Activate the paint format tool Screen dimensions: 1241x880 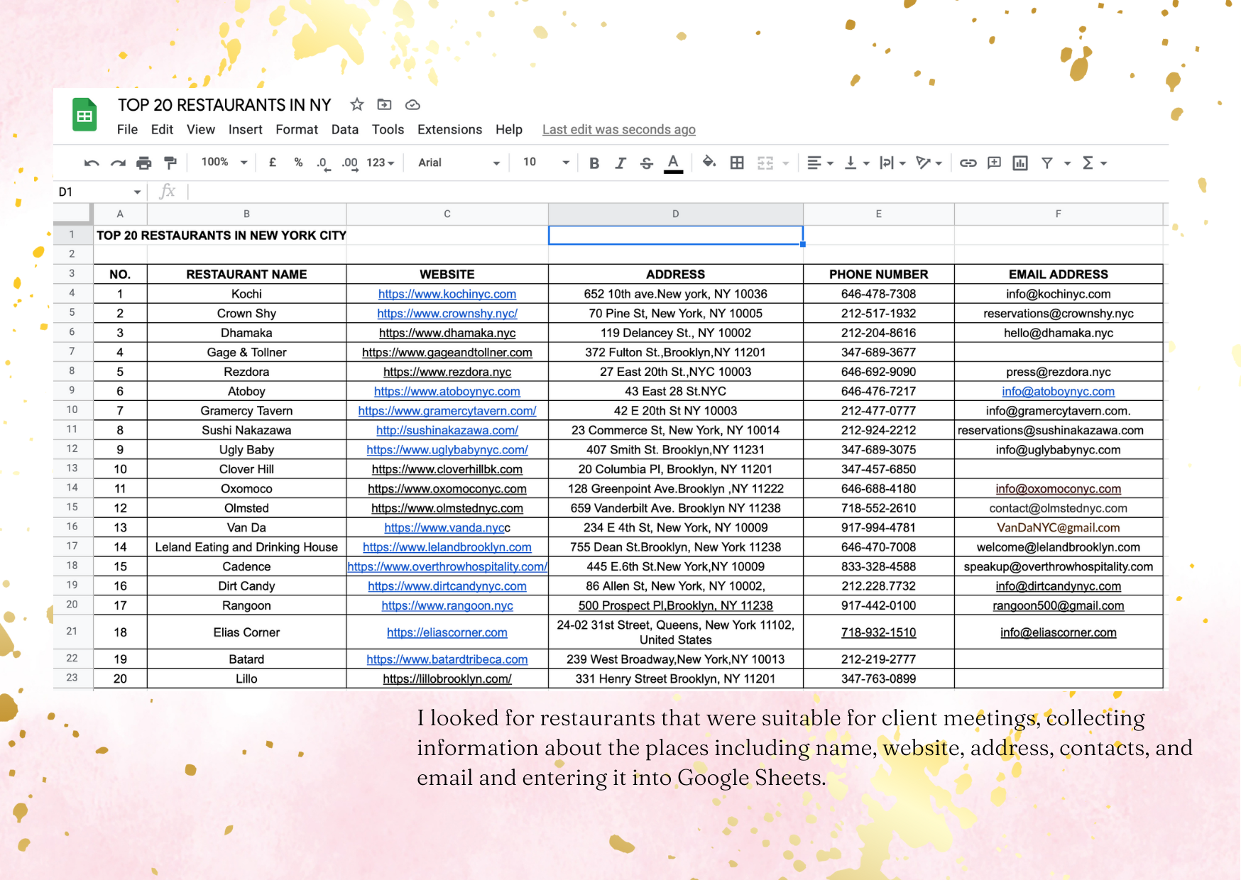tap(170, 163)
